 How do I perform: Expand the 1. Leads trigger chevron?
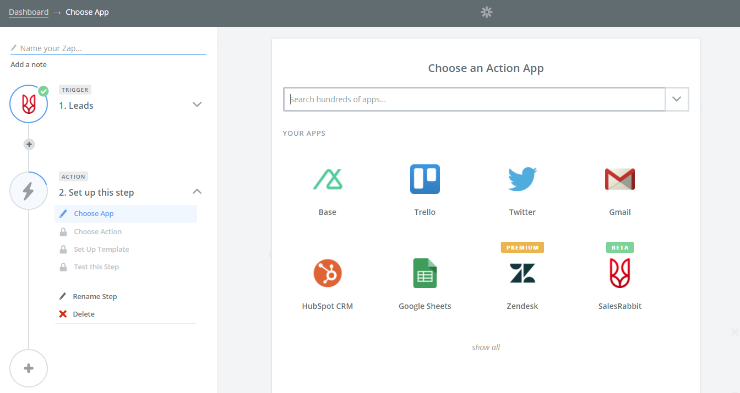(197, 104)
